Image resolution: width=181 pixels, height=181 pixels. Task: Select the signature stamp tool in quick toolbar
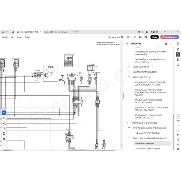(4, 139)
